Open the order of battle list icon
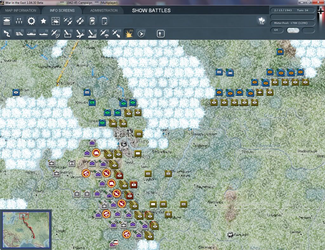This screenshot has width=325, height=250. tap(7, 21)
